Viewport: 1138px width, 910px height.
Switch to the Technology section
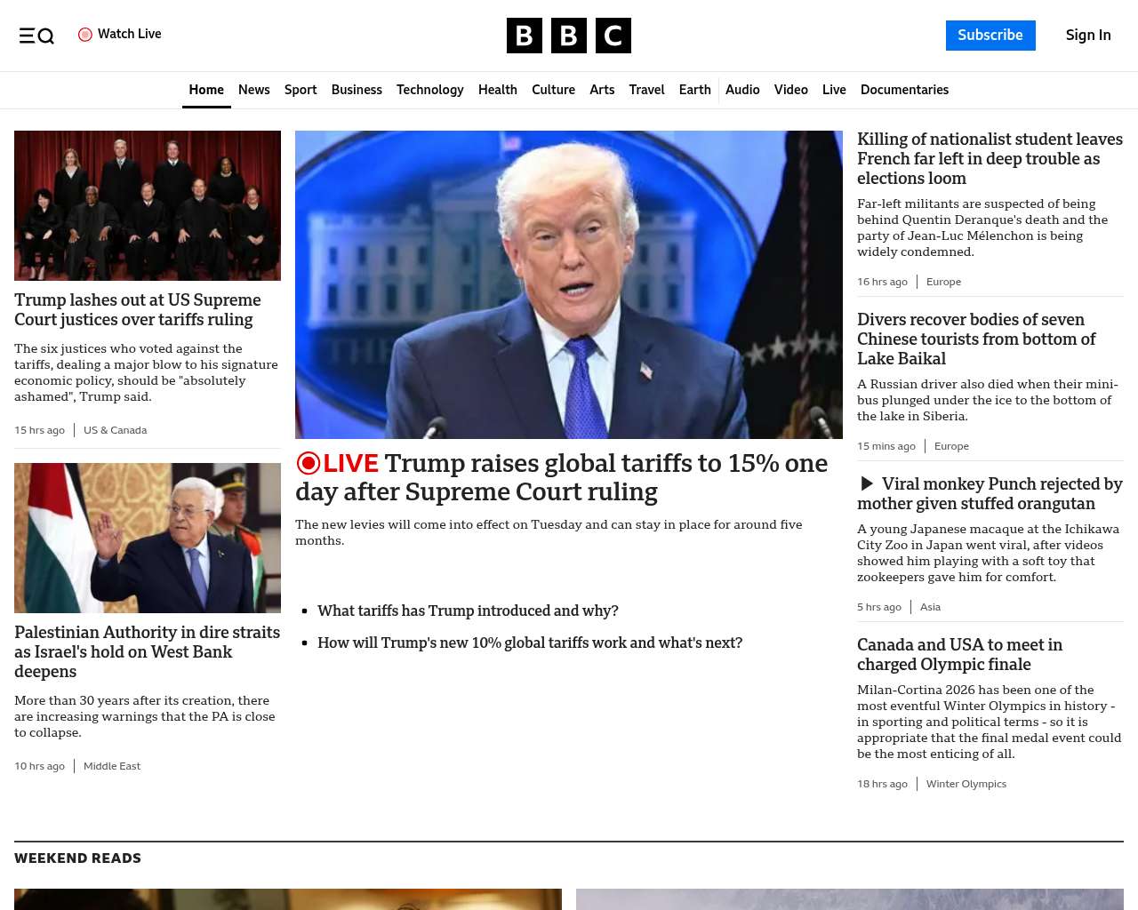pyautogui.click(x=429, y=90)
